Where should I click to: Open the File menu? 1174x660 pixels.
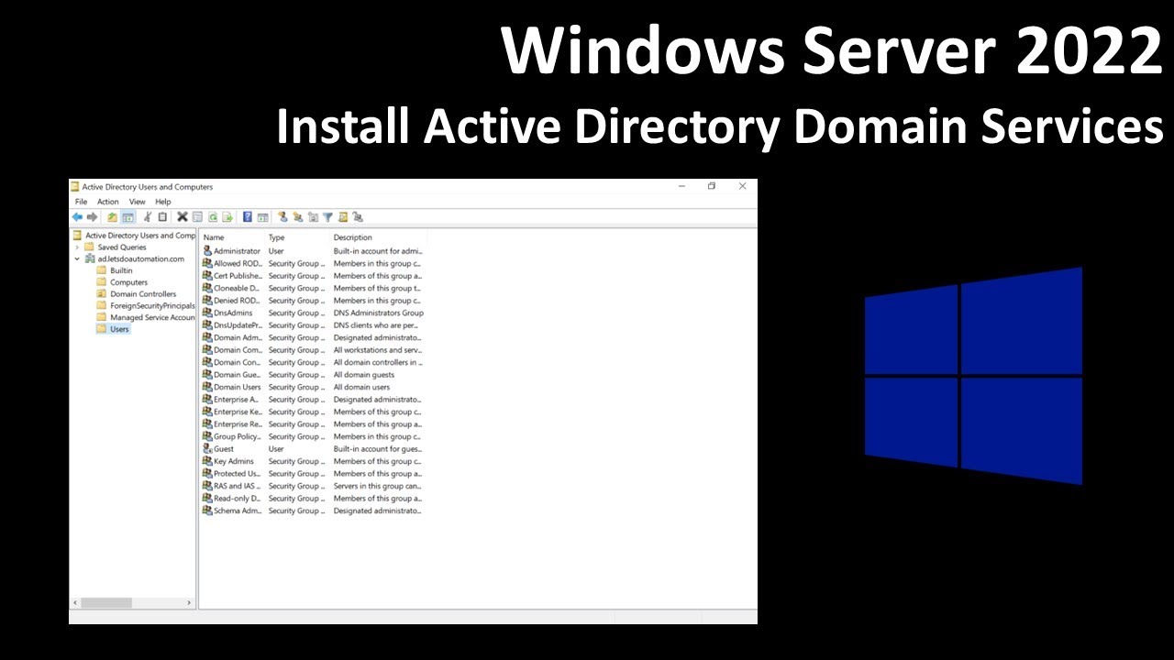click(x=81, y=202)
